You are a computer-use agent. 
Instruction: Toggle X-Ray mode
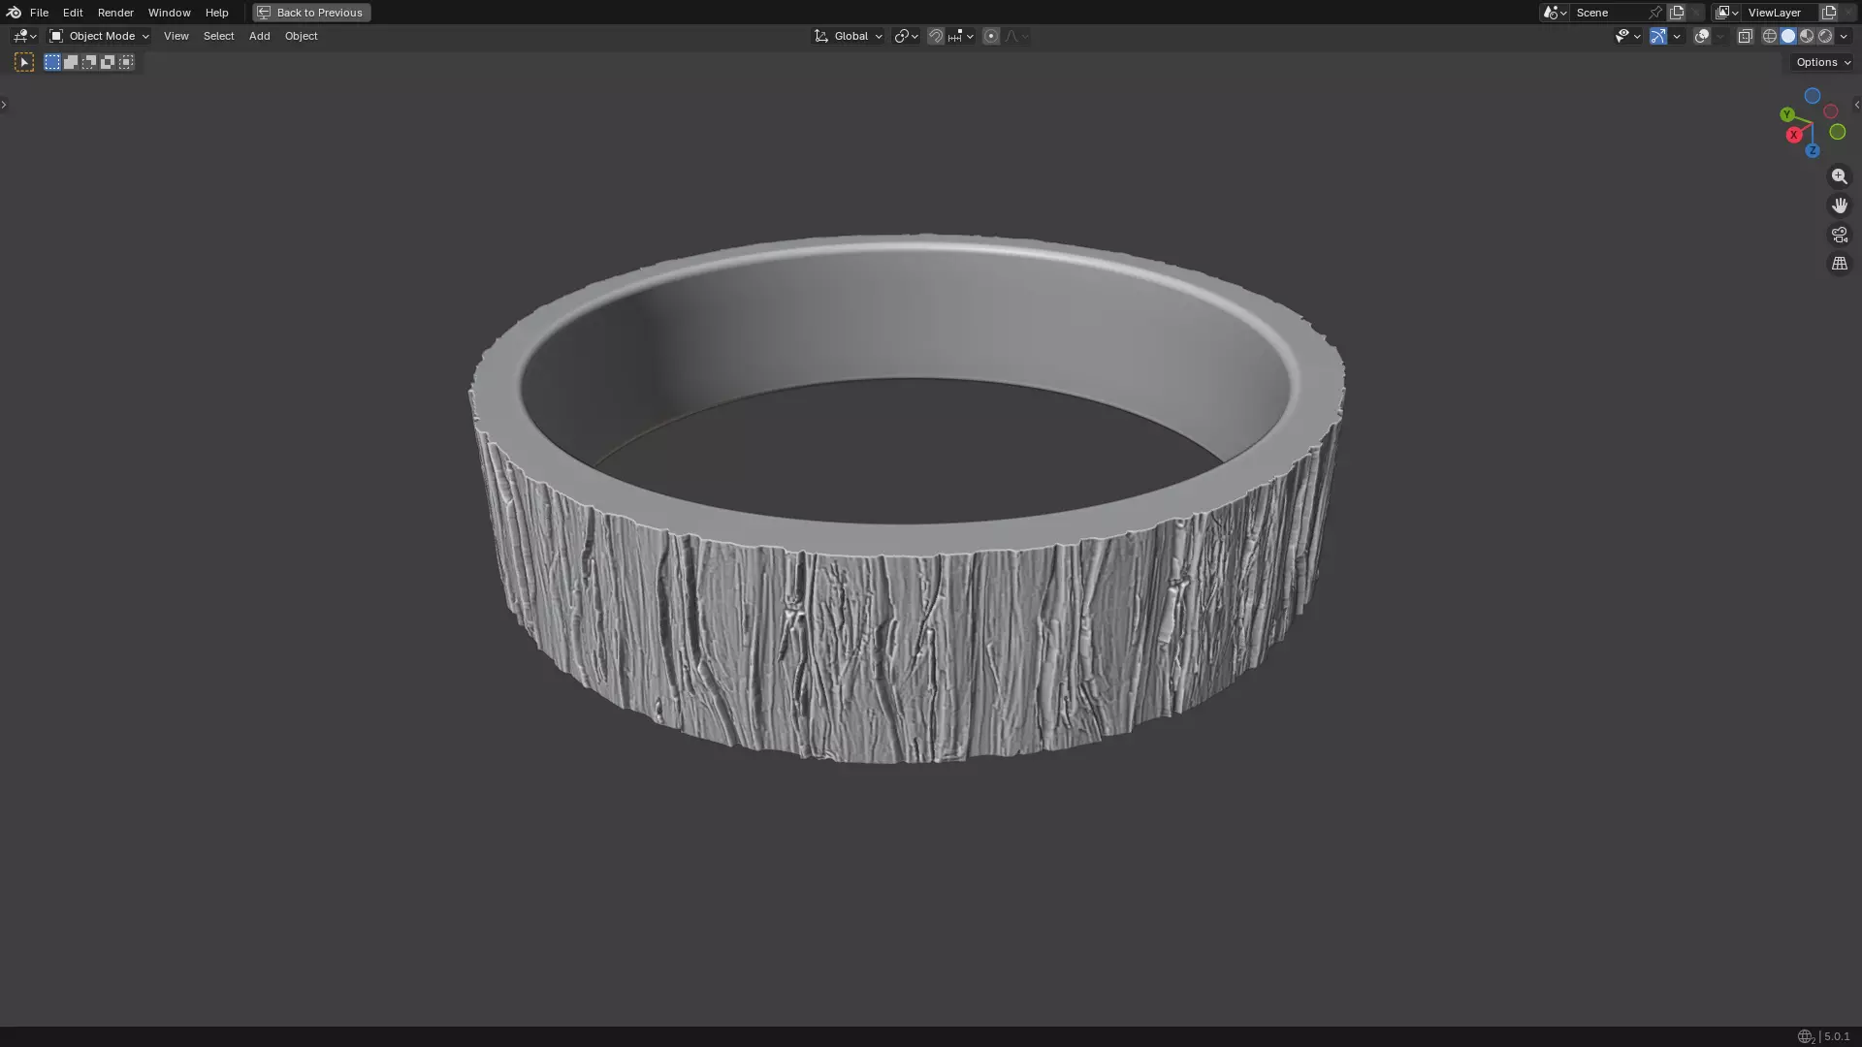(x=1745, y=36)
